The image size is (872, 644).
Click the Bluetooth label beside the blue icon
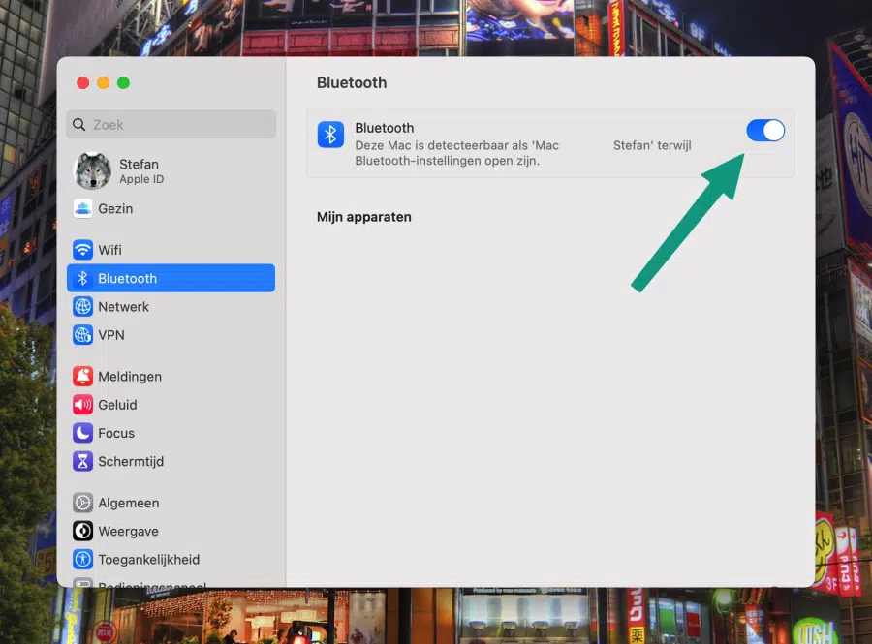click(385, 128)
